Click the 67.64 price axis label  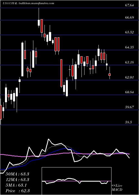[x=130, y=6]
